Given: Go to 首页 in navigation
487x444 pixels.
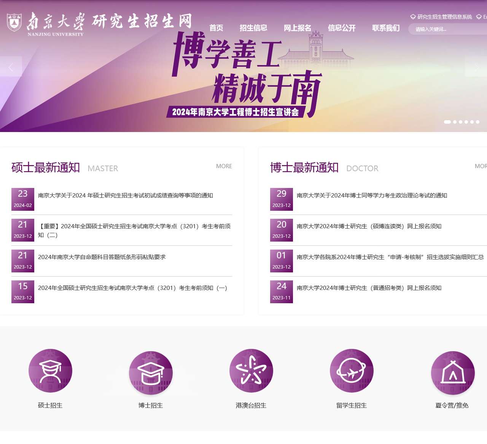Looking at the screenshot, I should [216, 28].
